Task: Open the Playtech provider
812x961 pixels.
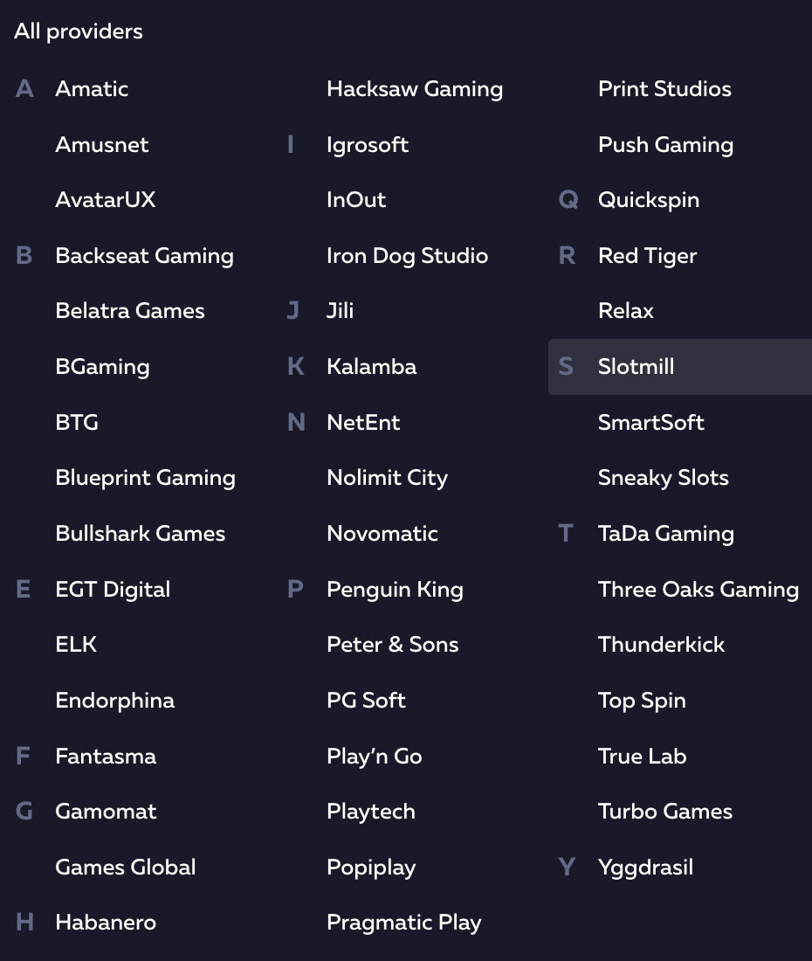Action: pyautogui.click(x=370, y=812)
